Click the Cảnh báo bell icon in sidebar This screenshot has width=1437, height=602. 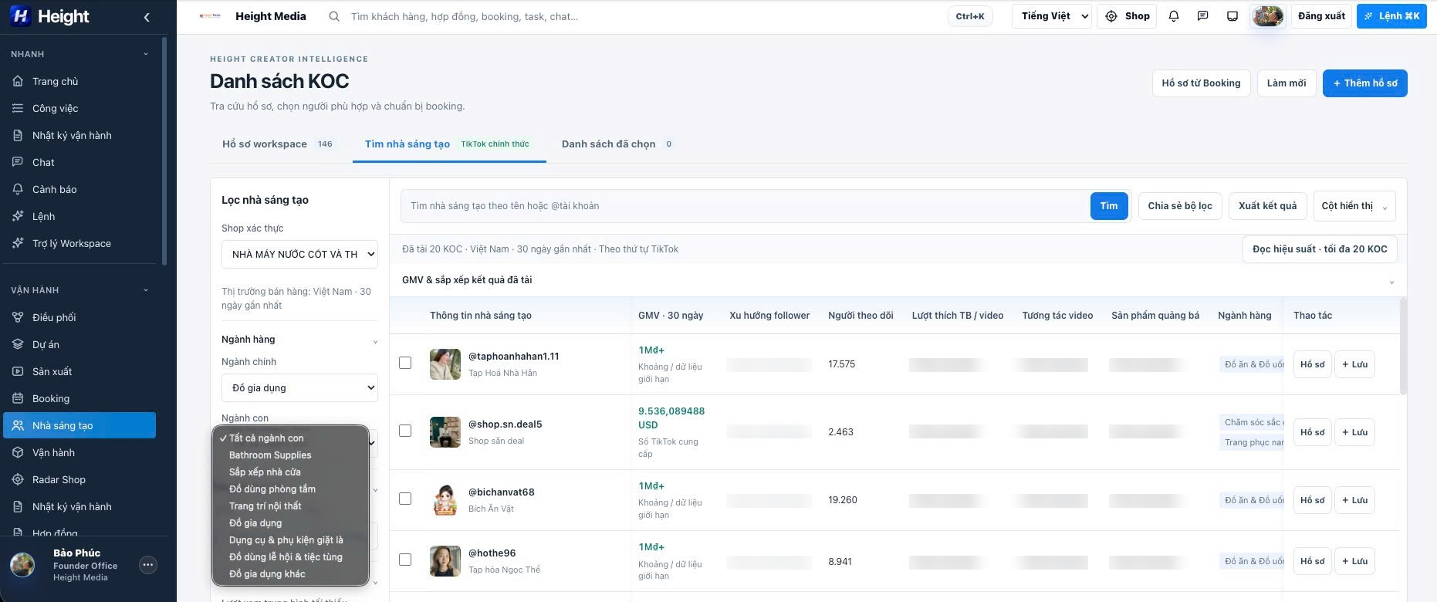[18, 189]
